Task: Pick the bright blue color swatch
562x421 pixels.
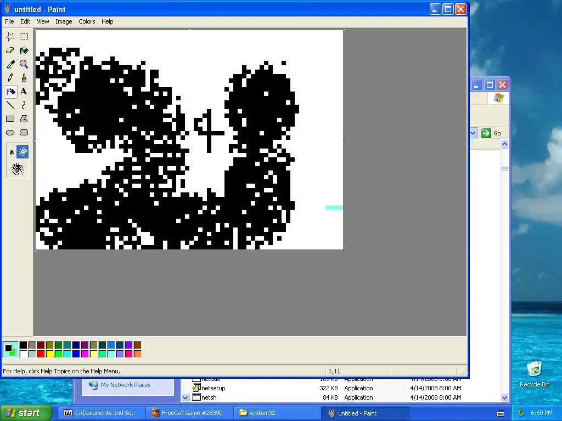Action: 76,354
